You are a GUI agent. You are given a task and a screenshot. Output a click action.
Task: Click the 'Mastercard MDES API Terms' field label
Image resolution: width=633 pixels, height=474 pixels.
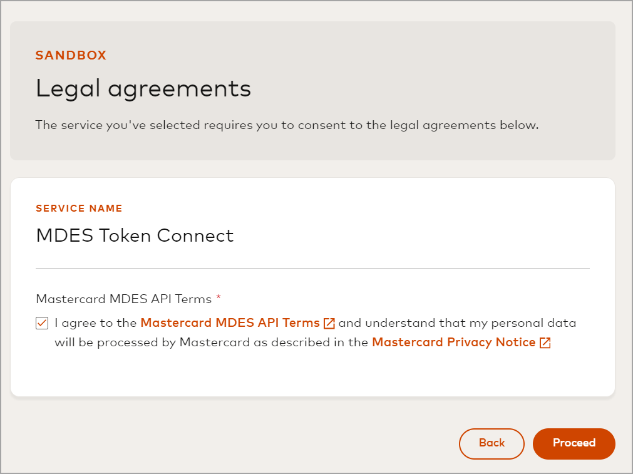[122, 299]
